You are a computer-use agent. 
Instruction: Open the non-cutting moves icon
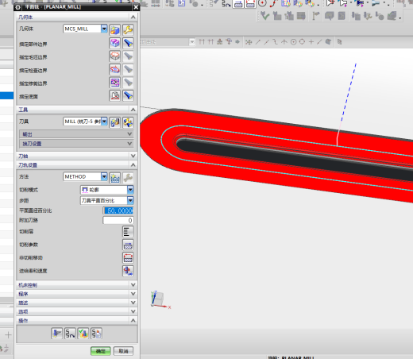coord(128,257)
